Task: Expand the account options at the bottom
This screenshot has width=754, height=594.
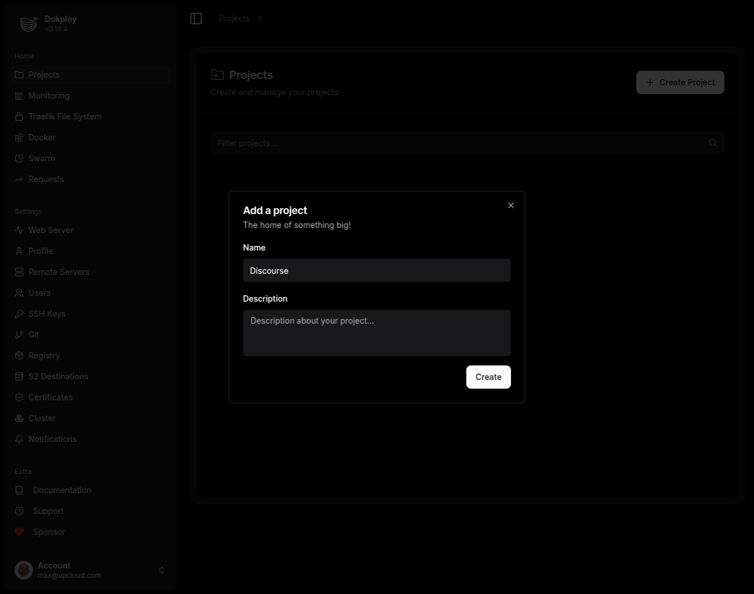Action: [162, 570]
